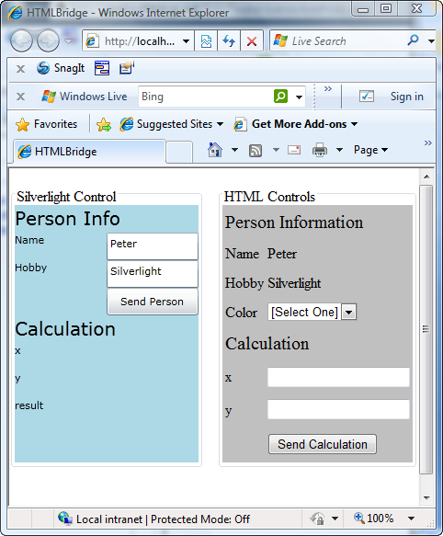Screen dimensions: 443x536
Task: Click the RSS feeds icon
Action: coord(256,151)
